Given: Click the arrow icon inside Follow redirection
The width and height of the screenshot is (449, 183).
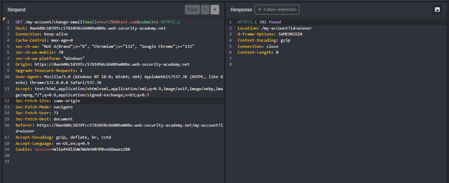Looking at the screenshot, I should 259,10.
